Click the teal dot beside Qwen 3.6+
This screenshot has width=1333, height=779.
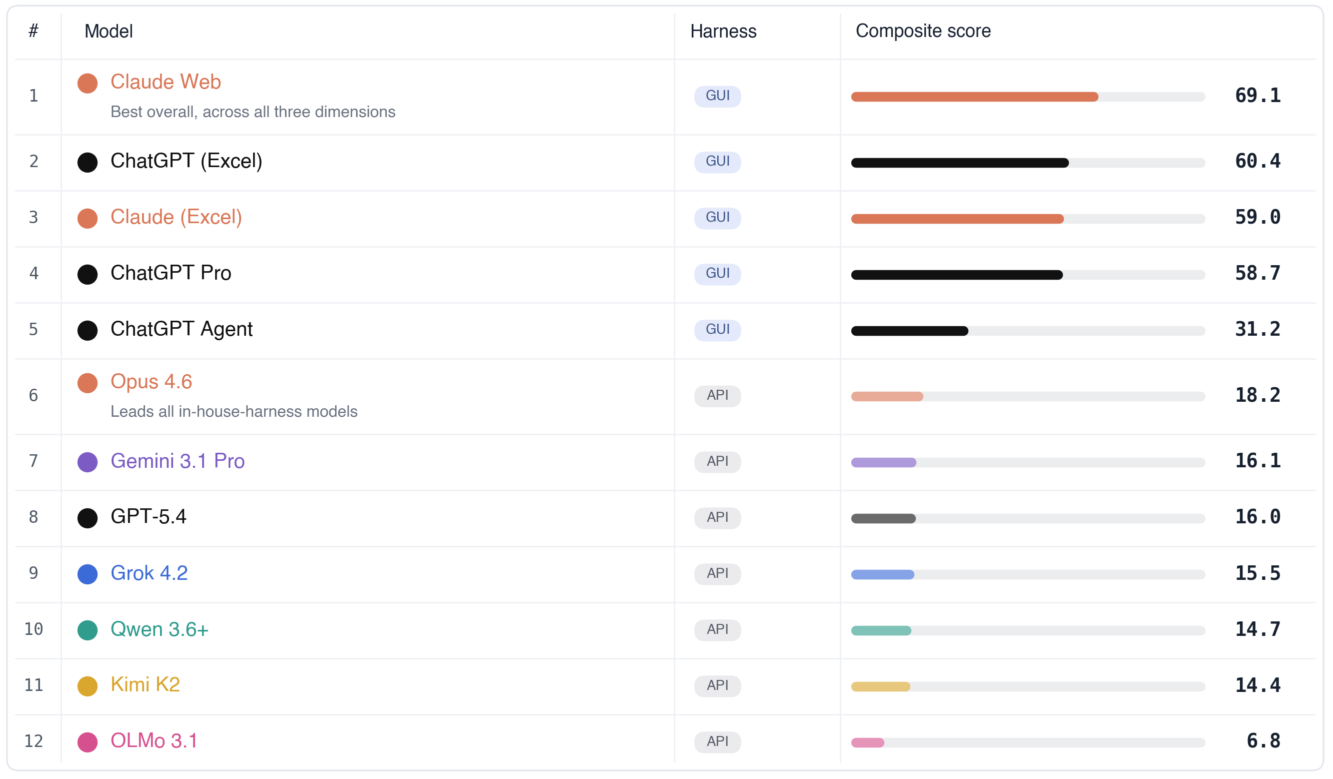87,630
